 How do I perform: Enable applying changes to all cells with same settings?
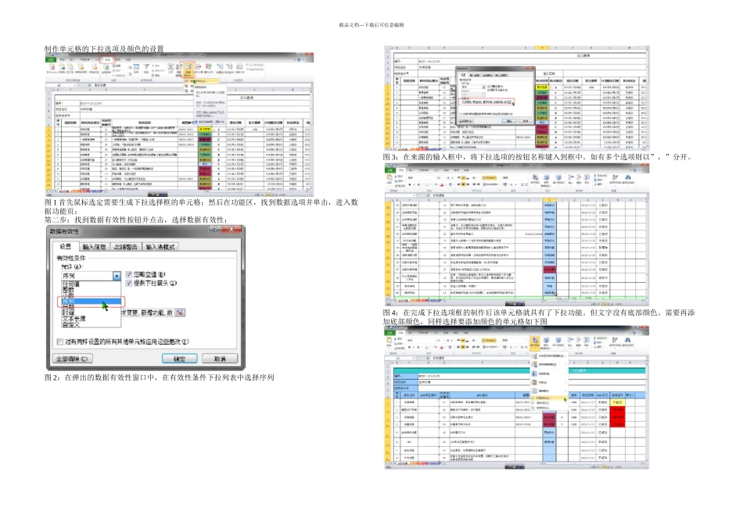click(x=59, y=341)
